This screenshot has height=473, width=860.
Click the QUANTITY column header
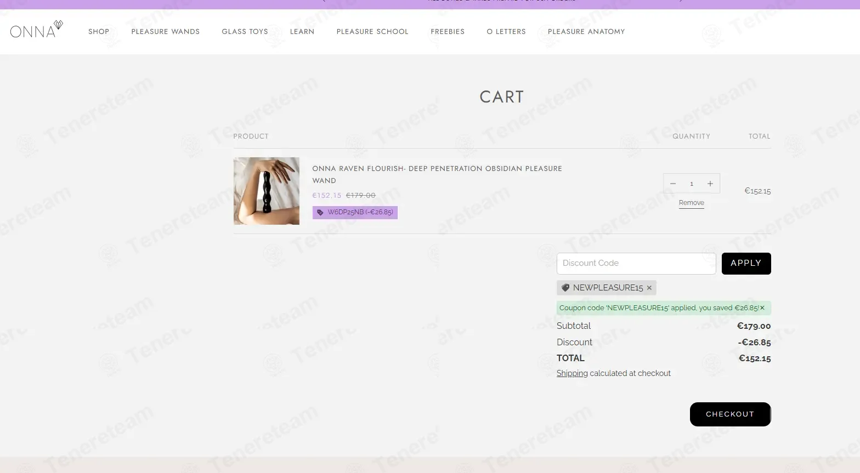(x=692, y=136)
